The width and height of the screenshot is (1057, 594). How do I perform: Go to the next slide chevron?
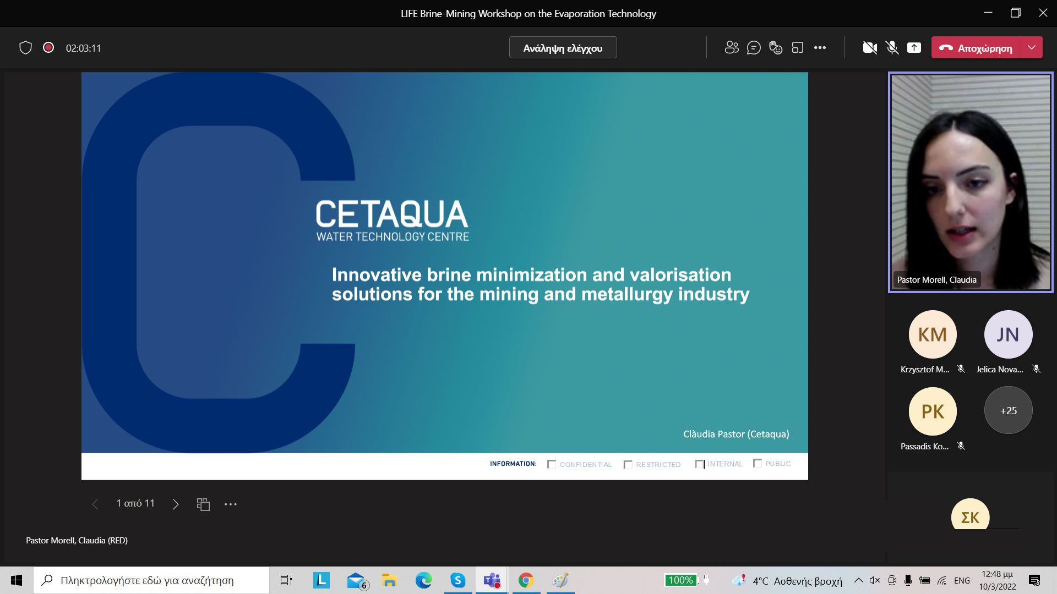coord(176,504)
